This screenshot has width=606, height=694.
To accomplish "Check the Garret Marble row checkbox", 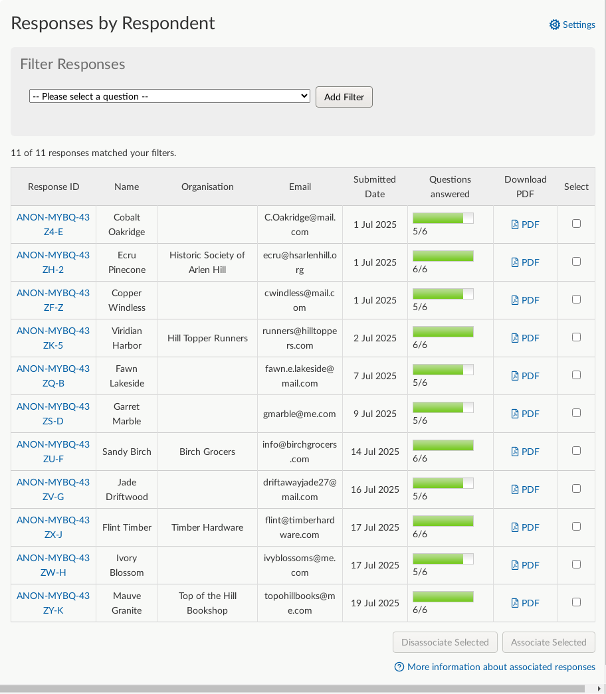I will tap(576, 413).
